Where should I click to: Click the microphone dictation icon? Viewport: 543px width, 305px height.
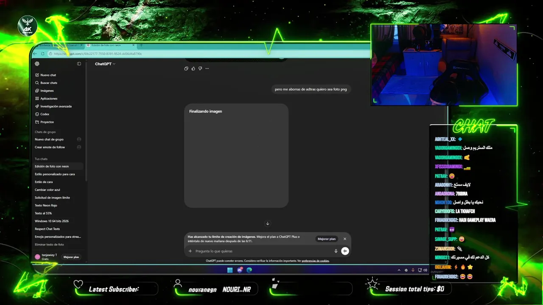pyautogui.click(x=336, y=251)
